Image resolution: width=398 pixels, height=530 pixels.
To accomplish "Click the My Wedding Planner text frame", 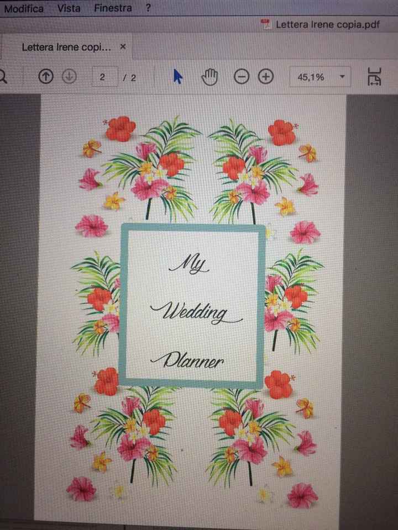I will (192, 306).
